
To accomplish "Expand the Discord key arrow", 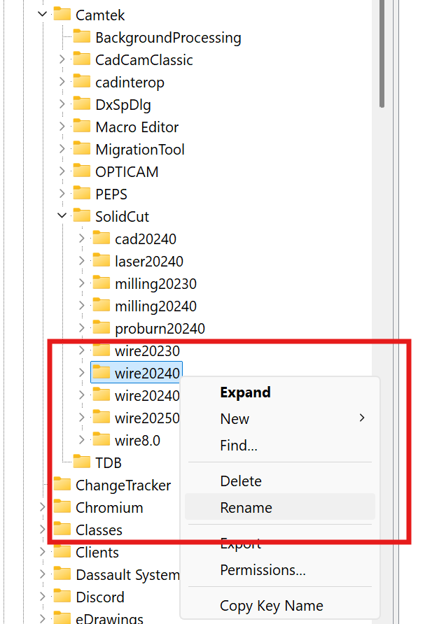I will click(x=43, y=597).
